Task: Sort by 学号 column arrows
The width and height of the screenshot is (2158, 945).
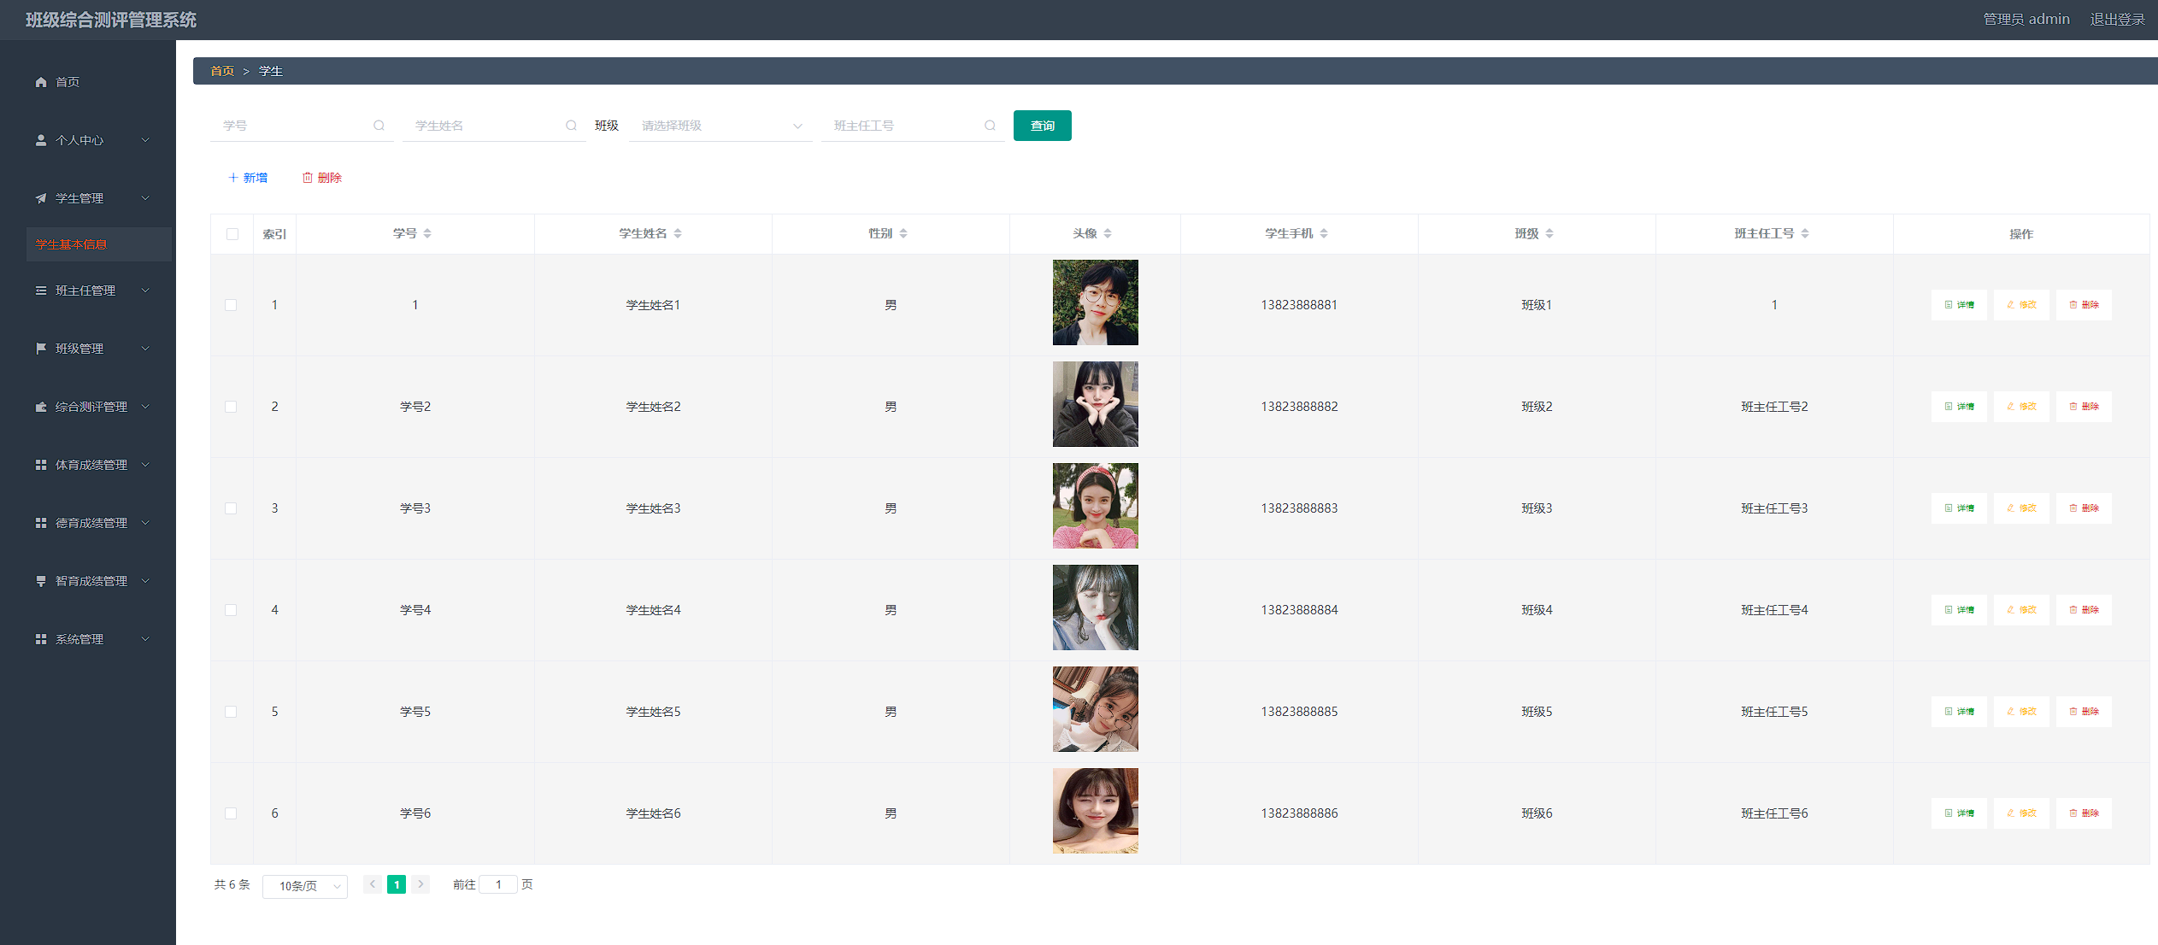Action: pos(427,233)
